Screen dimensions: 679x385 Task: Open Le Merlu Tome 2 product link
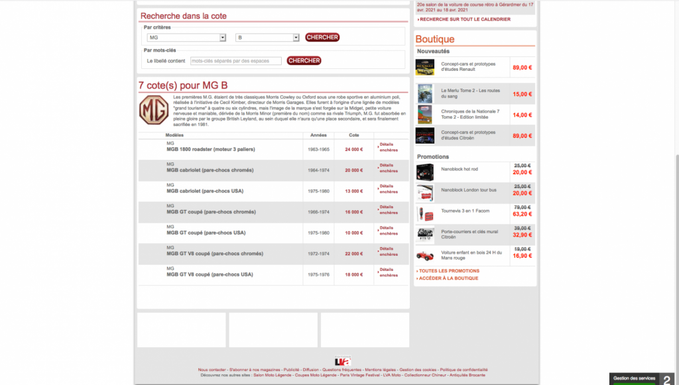click(470, 93)
